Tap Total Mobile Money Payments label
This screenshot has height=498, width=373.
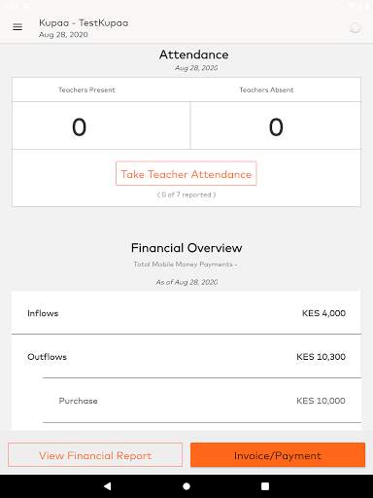(186, 265)
